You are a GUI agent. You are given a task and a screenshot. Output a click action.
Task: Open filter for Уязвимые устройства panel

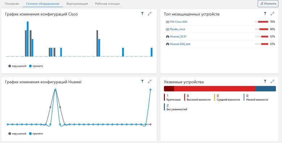pyautogui.click(x=265, y=81)
